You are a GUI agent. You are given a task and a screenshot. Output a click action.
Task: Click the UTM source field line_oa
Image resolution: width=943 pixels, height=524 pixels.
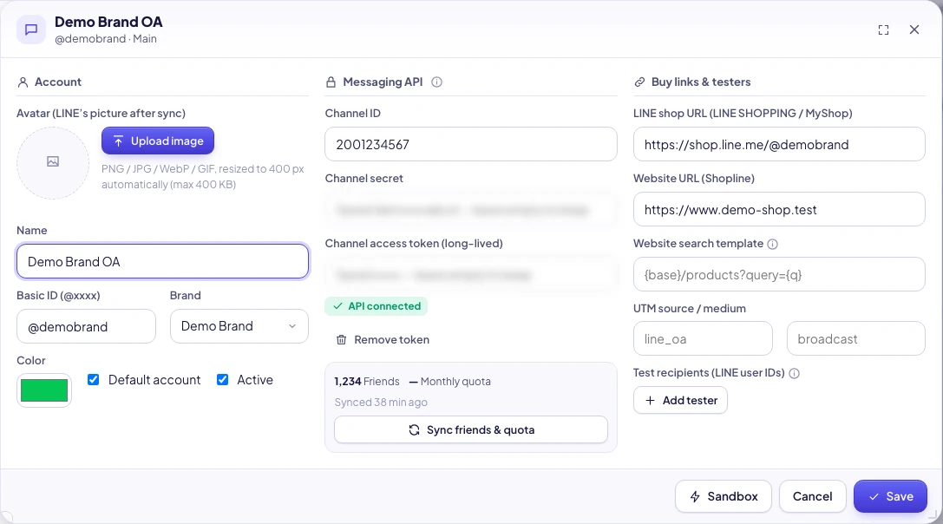tap(703, 338)
